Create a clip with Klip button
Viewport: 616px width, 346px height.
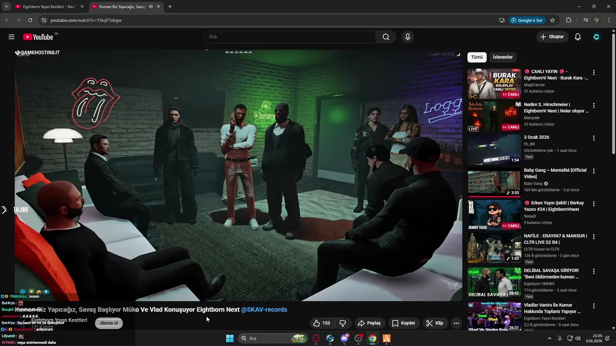click(x=435, y=323)
